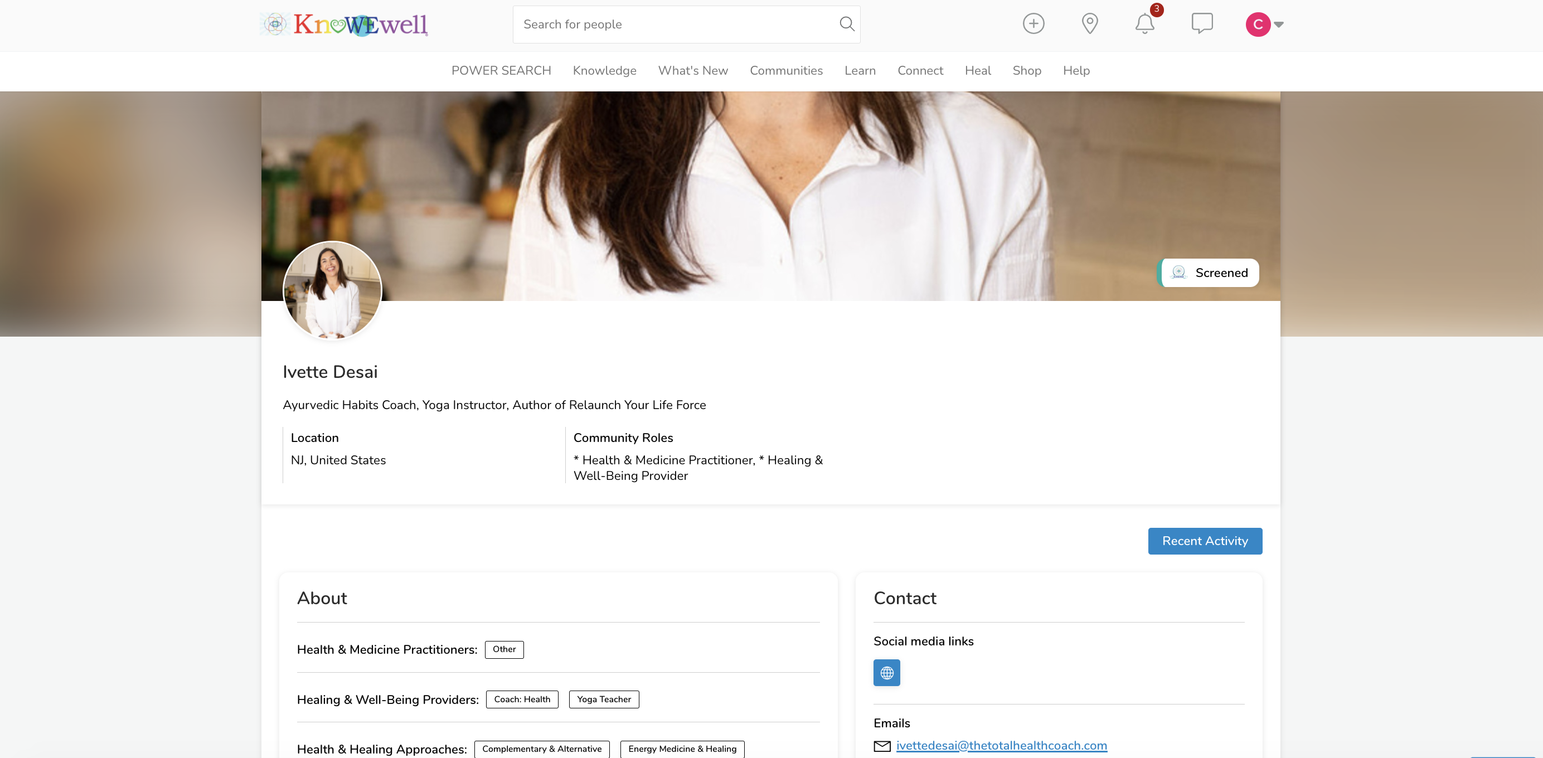Open the Knowledge menu
1543x758 pixels.
click(604, 71)
